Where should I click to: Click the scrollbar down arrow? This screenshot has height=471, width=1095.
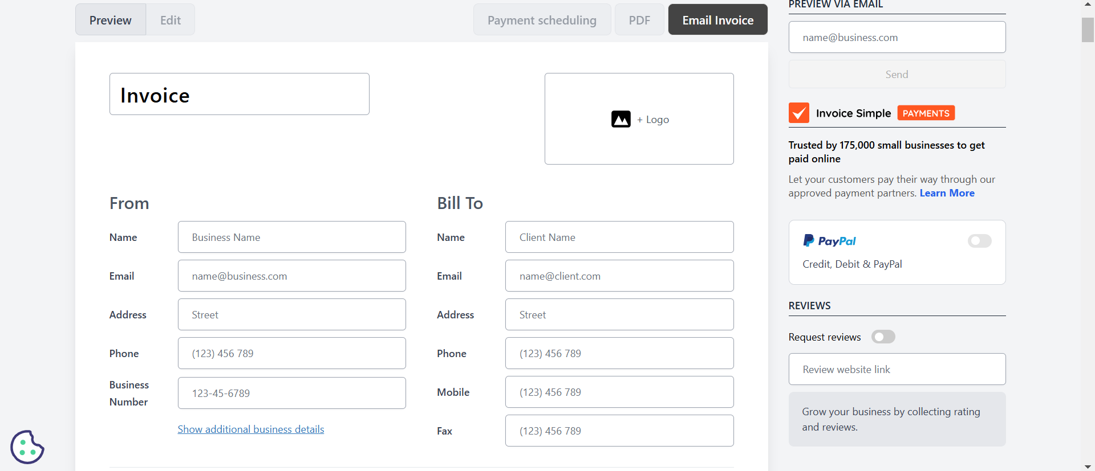click(1088, 466)
